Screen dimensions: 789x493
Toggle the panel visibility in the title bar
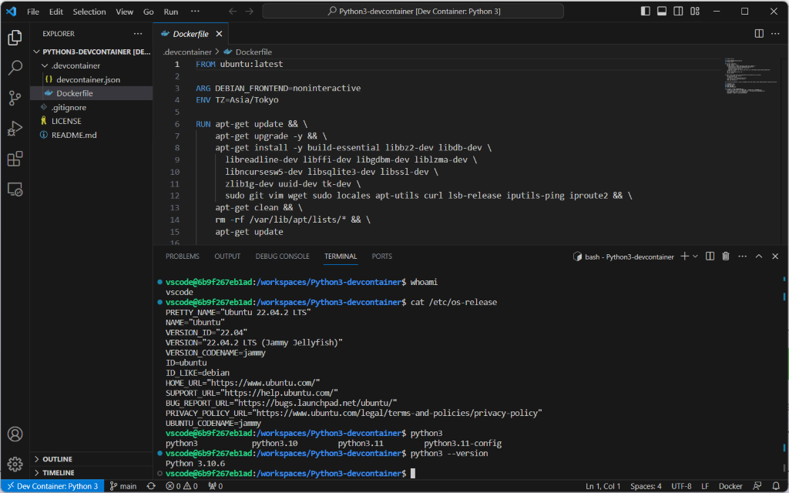click(x=663, y=11)
